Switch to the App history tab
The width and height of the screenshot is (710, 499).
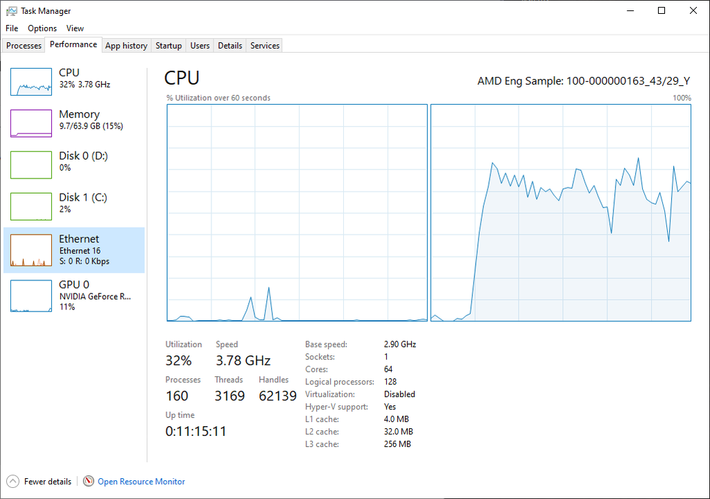126,46
